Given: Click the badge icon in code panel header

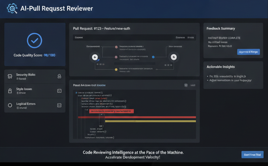Looking at the screenshot, I should [x=186, y=85].
